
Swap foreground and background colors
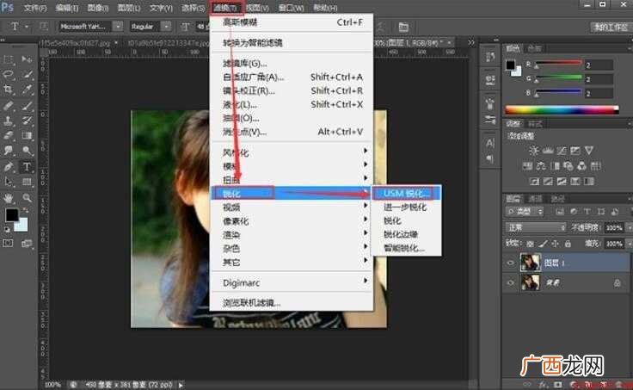26,210
